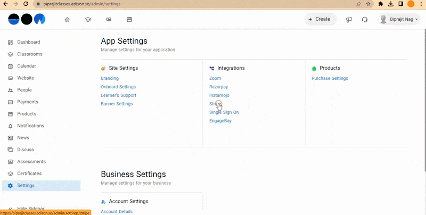
Task: Open the support headset icon
Action: 365,20
